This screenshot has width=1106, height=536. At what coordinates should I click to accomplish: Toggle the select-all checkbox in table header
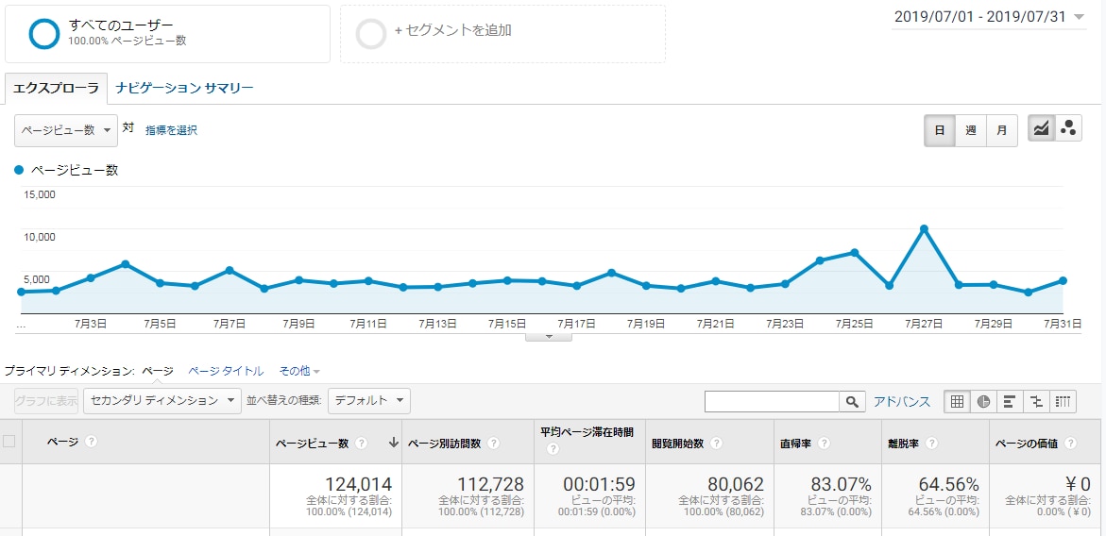[9, 442]
